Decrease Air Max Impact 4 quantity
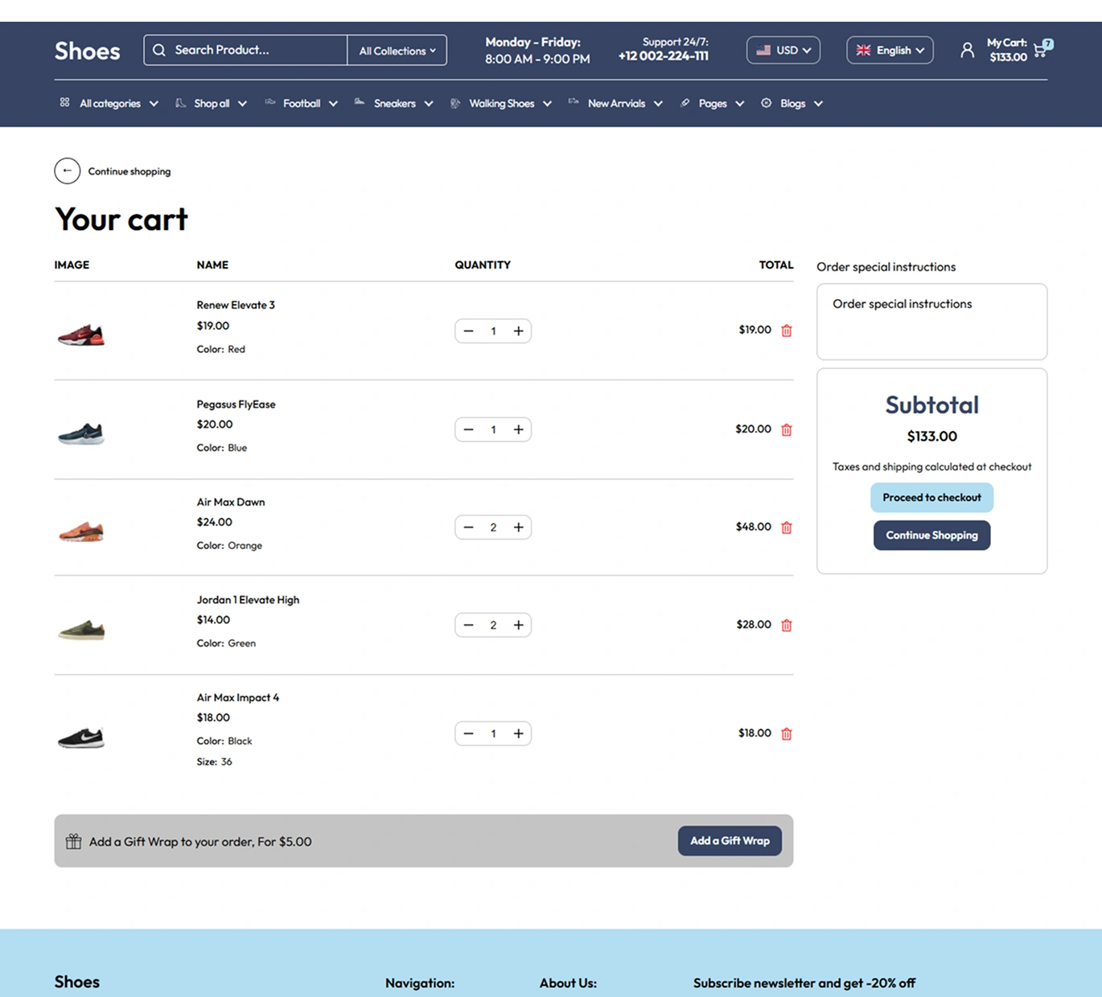 pos(468,733)
